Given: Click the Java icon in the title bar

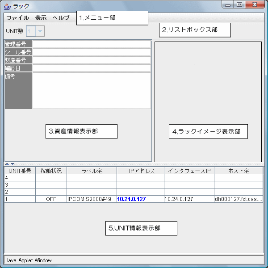Looking at the screenshot, I should (x=7, y=6).
